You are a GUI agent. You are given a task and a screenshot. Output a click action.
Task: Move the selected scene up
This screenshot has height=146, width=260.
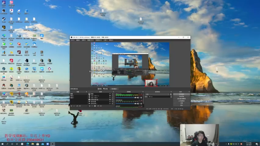[x=77, y=106]
